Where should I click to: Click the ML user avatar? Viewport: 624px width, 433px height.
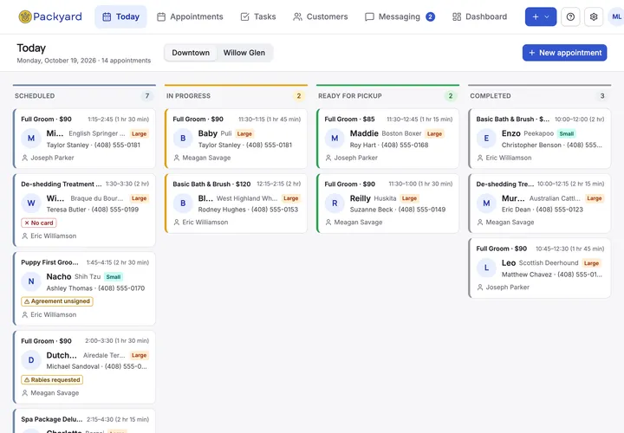(x=616, y=16)
